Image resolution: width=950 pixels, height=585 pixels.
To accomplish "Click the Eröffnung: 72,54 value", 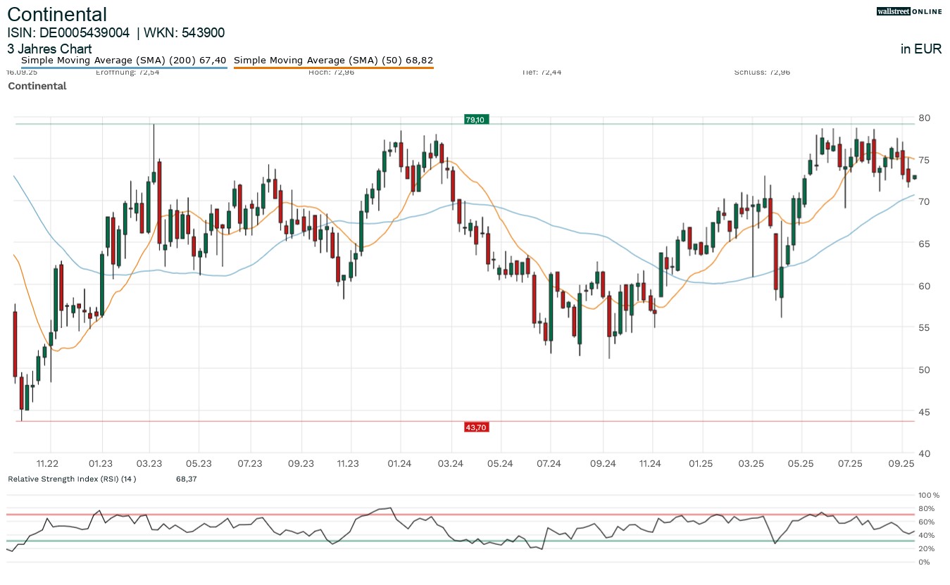I will 127,72.
